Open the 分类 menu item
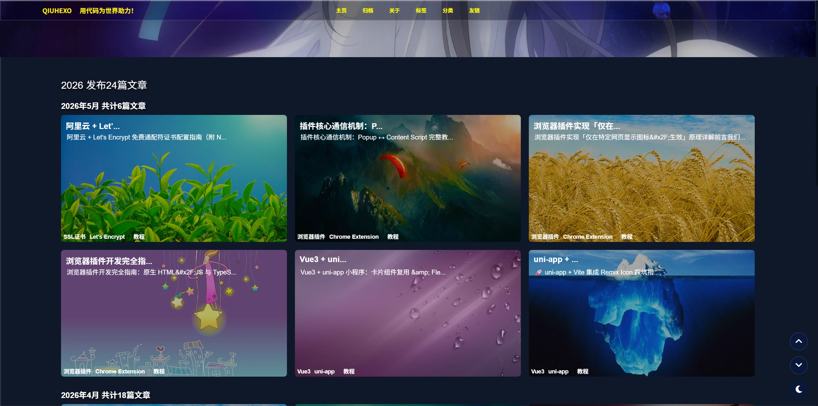This screenshot has width=818, height=406. point(448,11)
